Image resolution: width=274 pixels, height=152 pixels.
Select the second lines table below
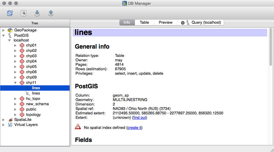click(x=36, y=93)
